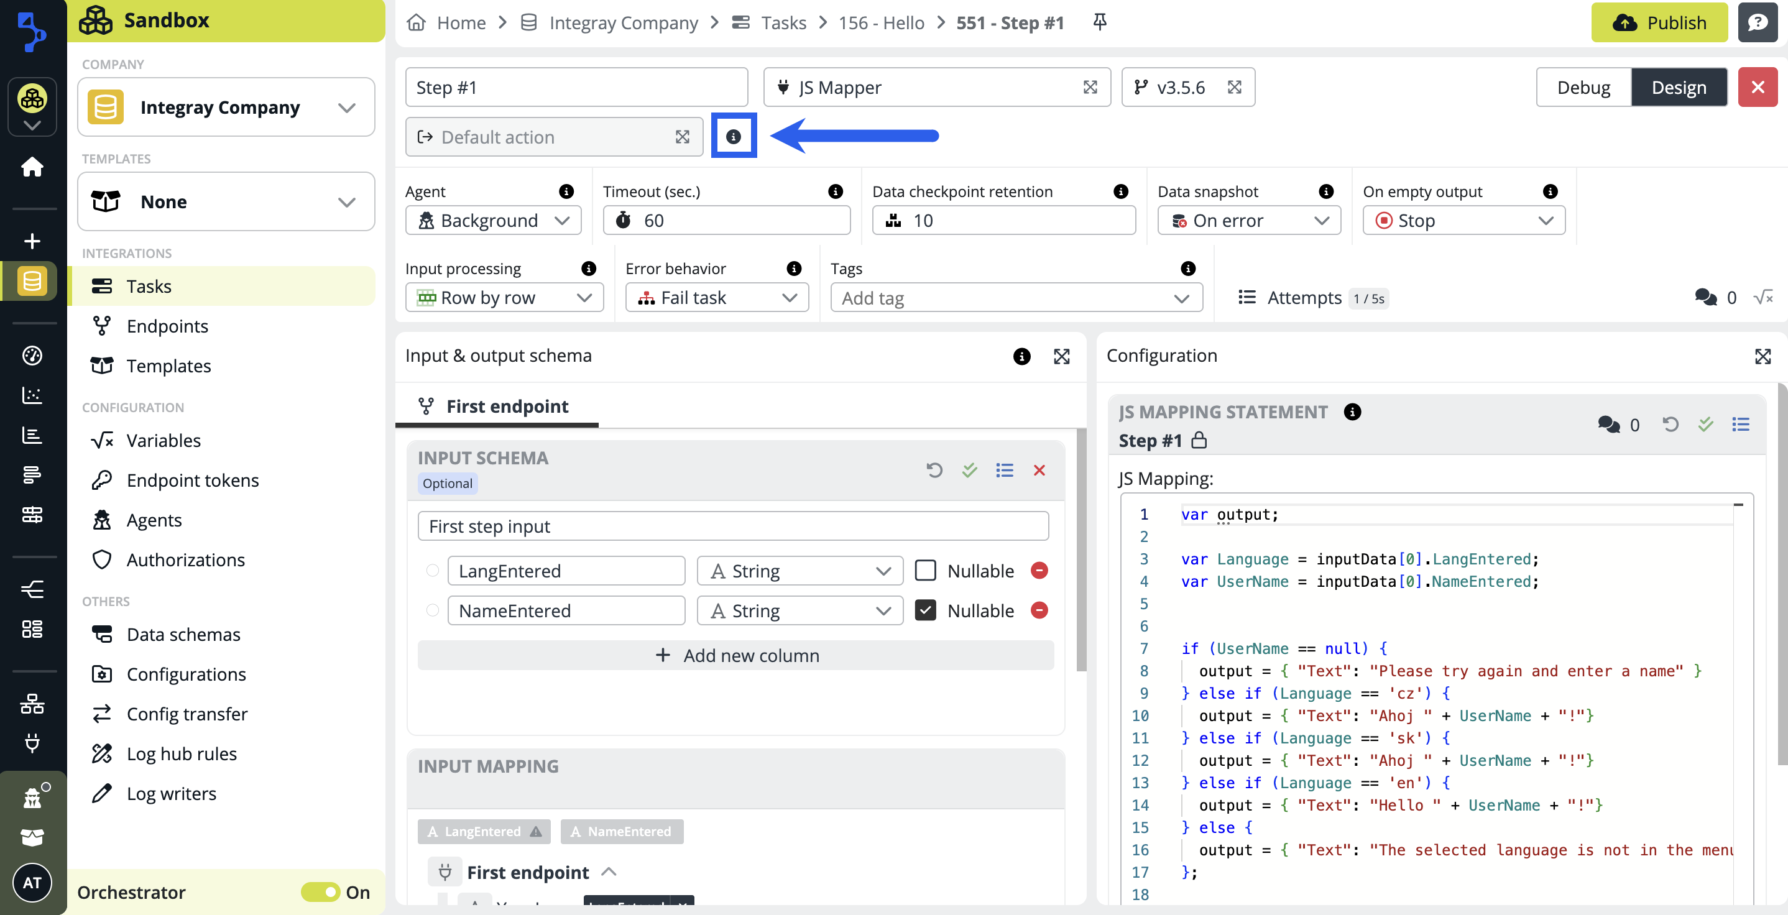Open Endpoints in the sidebar menu
The image size is (1788, 915).
[167, 326]
